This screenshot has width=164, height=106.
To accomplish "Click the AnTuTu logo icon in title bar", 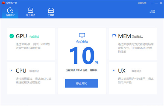I will tap(4, 3).
